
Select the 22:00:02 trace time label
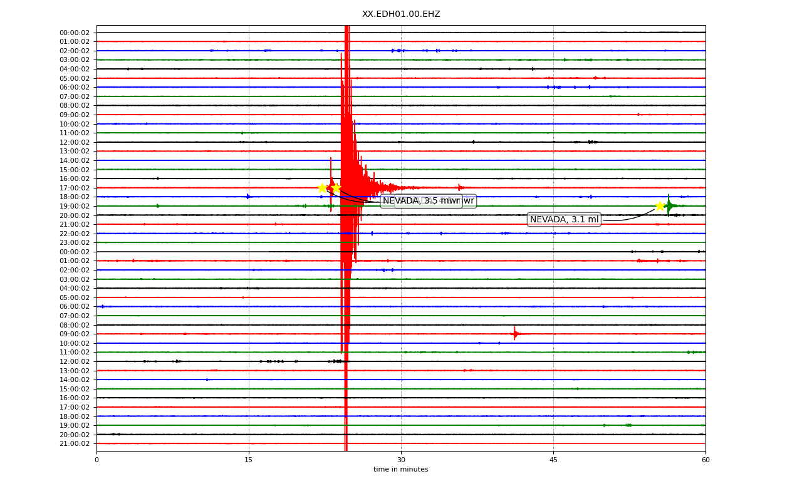tap(75, 234)
